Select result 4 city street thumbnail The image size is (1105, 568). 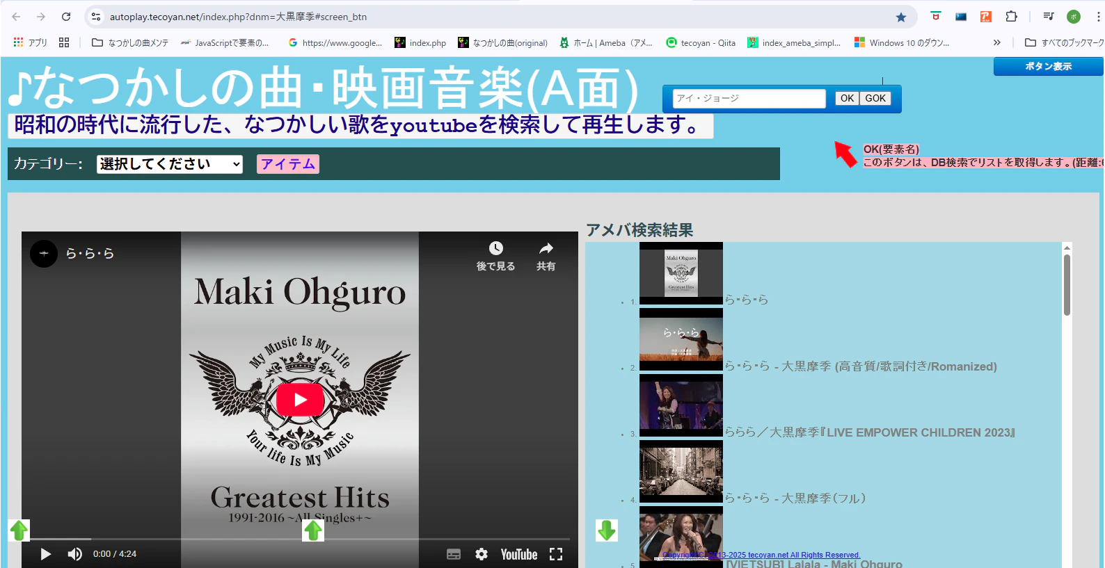click(x=681, y=471)
